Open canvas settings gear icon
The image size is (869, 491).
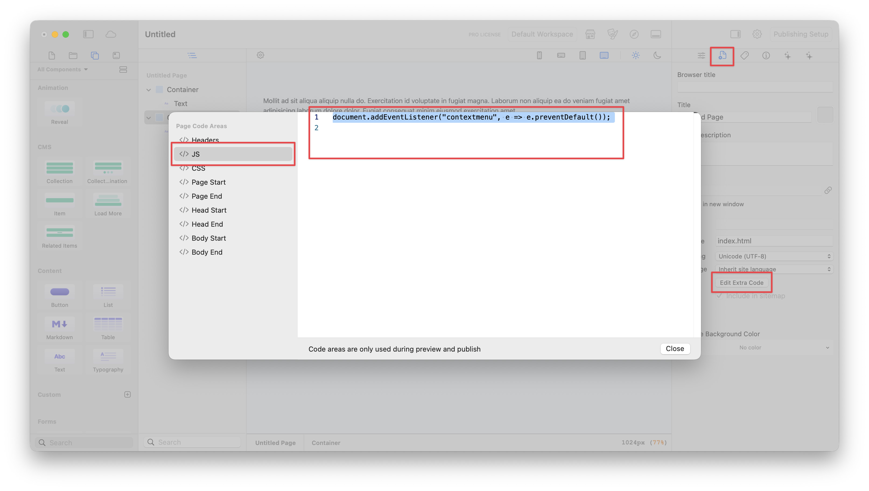(x=260, y=55)
